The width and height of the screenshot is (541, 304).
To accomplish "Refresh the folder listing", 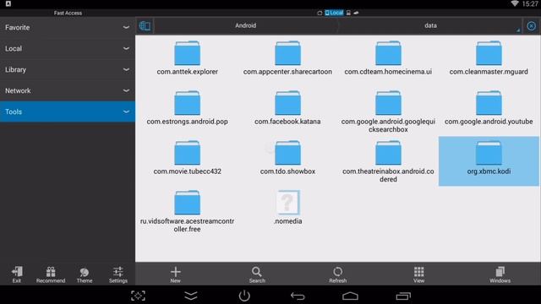I will (x=338, y=274).
